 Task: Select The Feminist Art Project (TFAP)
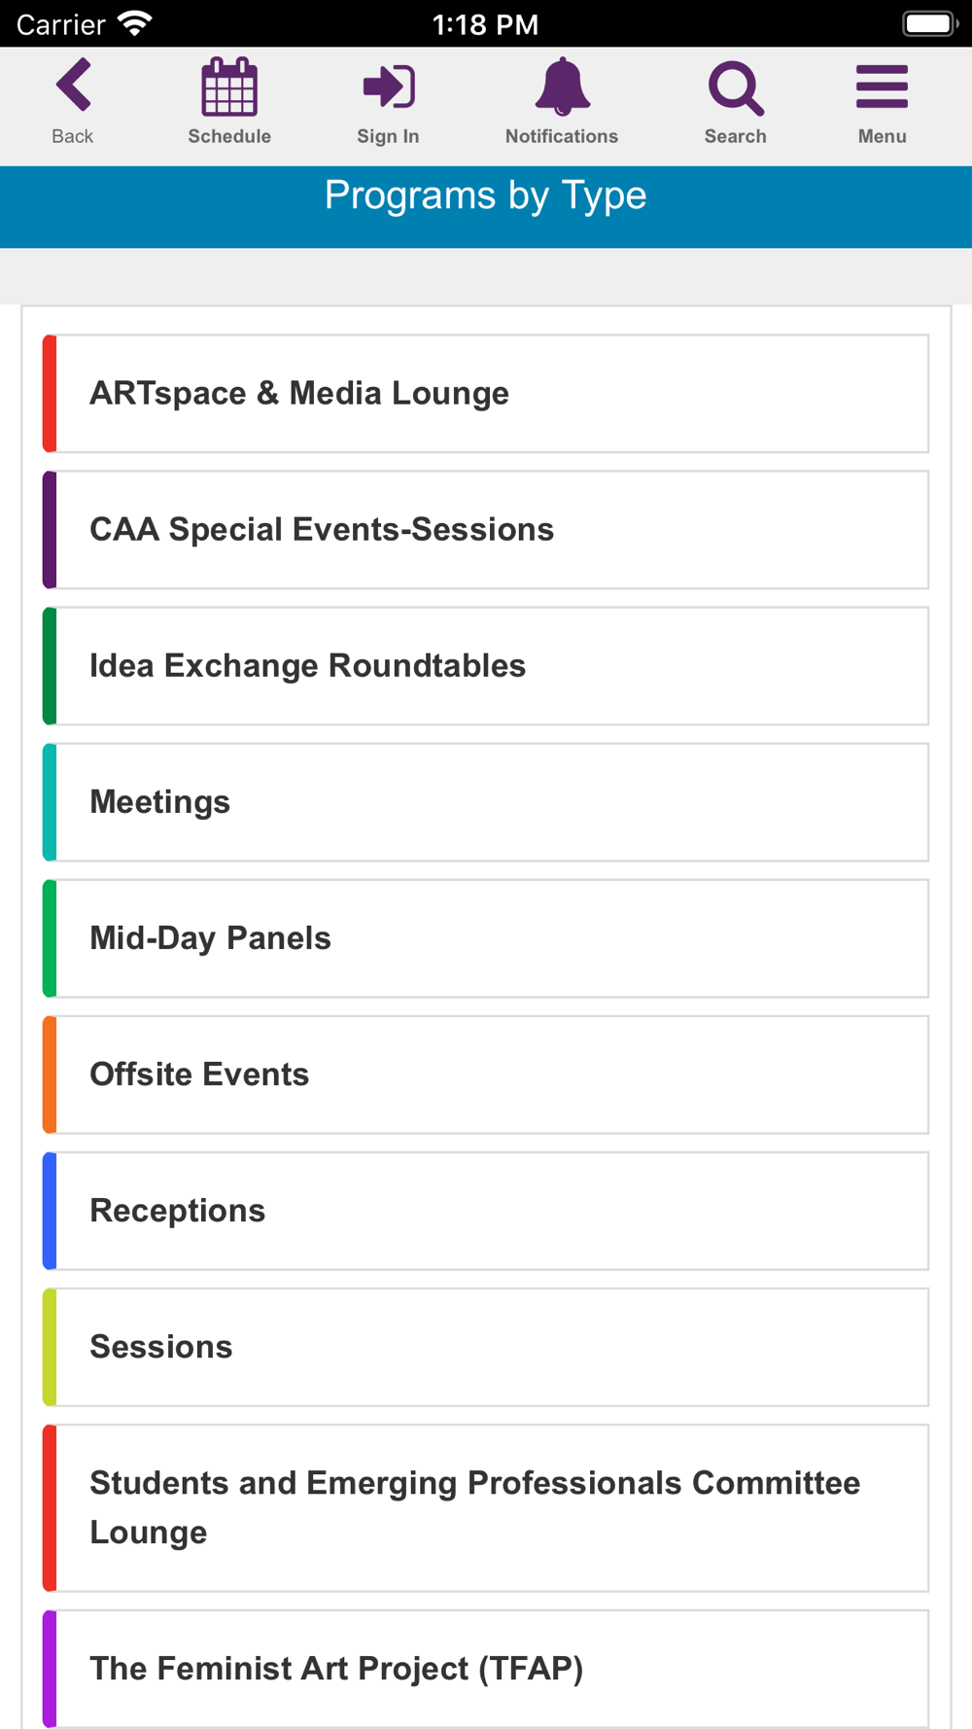point(486,1669)
